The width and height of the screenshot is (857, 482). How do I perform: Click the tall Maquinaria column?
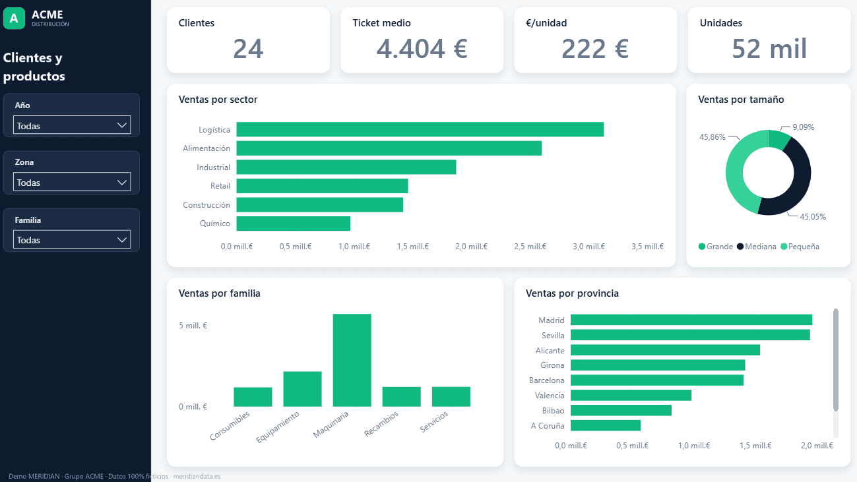click(352, 360)
